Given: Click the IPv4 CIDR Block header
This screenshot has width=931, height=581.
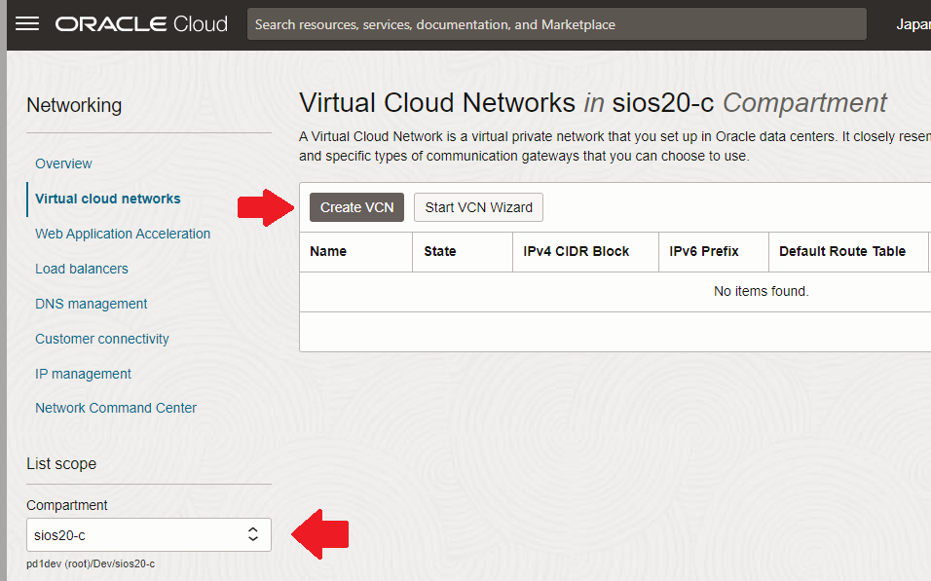Looking at the screenshot, I should [576, 252].
